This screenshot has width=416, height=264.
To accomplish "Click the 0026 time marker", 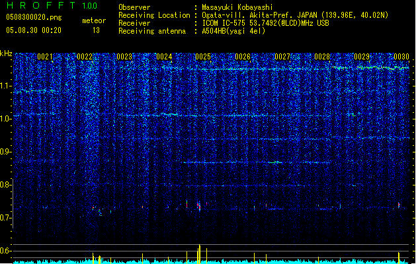I will coord(243,57).
